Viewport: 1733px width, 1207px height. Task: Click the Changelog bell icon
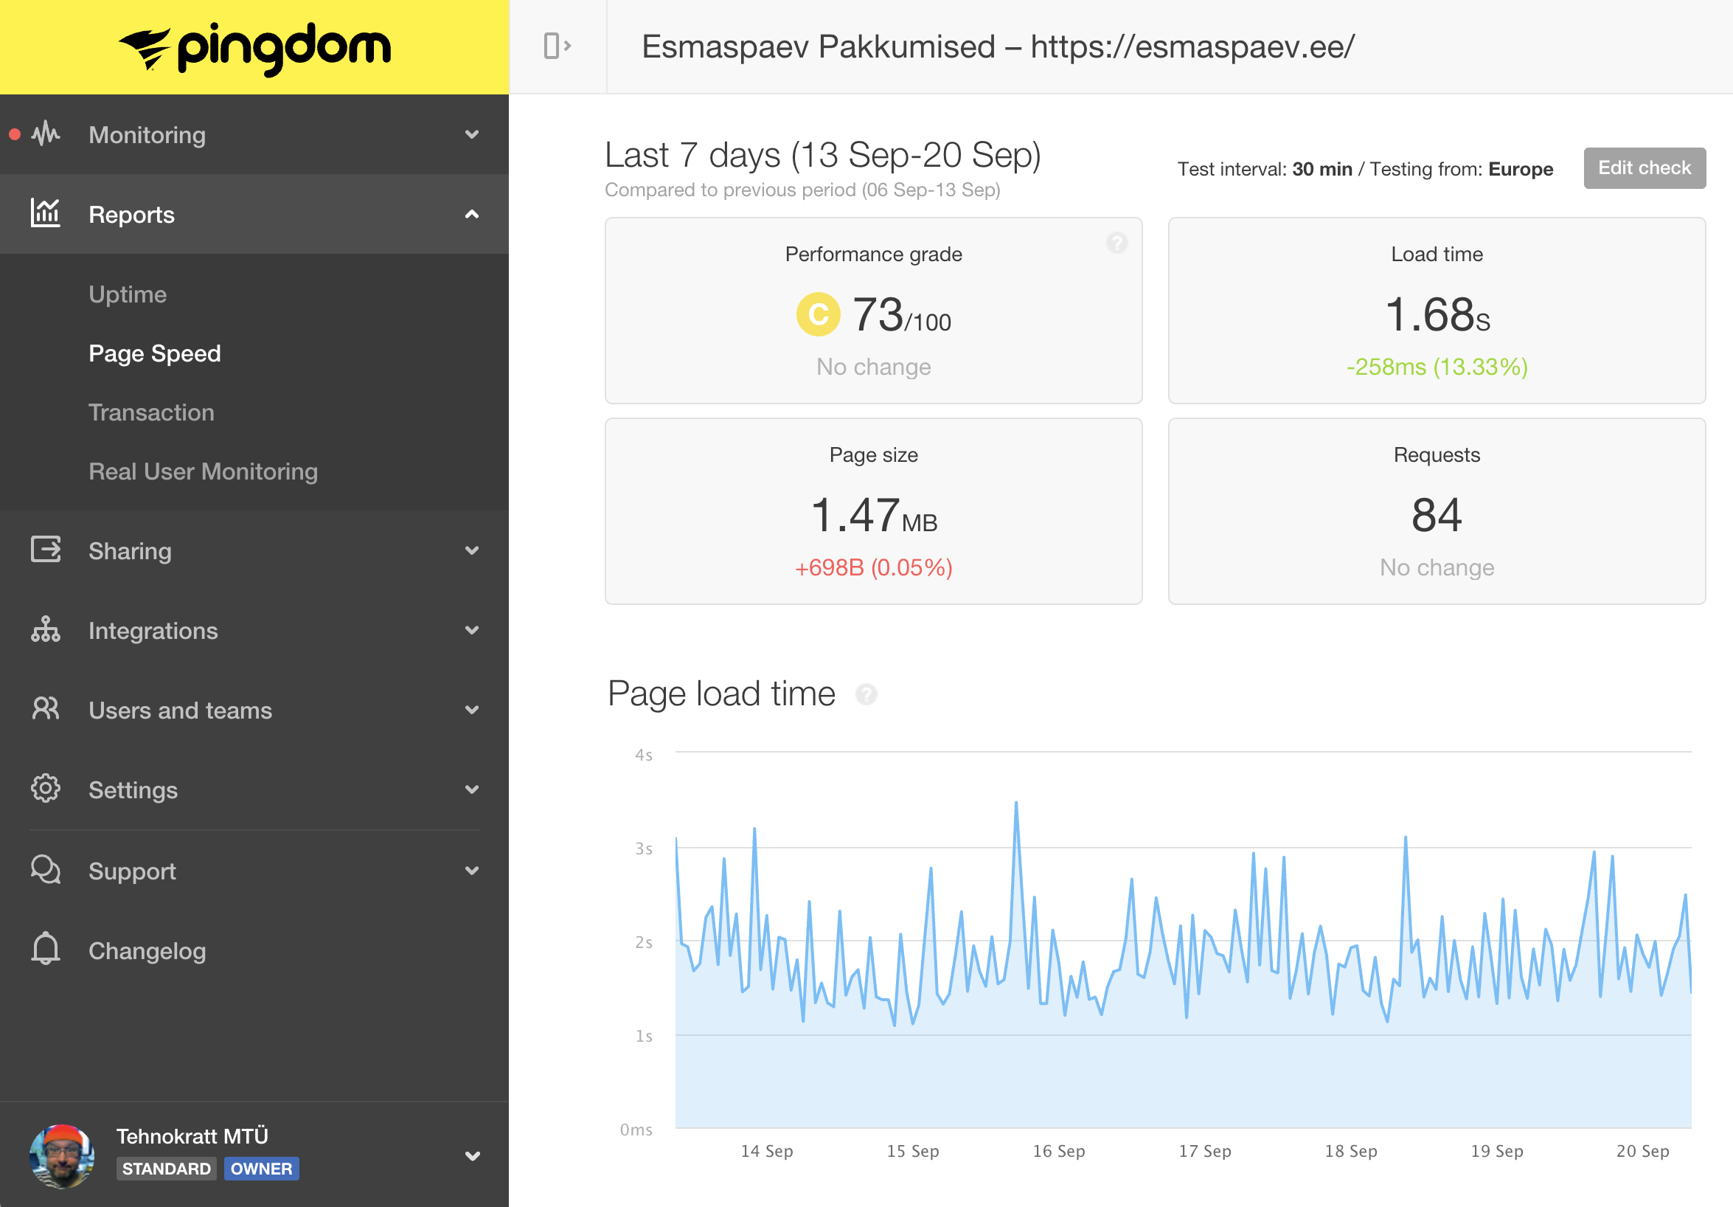click(x=45, y=949)
